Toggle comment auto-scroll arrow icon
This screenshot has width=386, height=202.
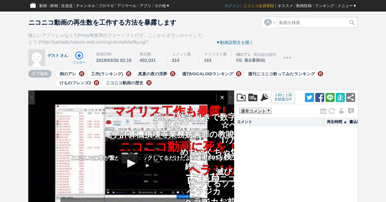tap(341, 111)
